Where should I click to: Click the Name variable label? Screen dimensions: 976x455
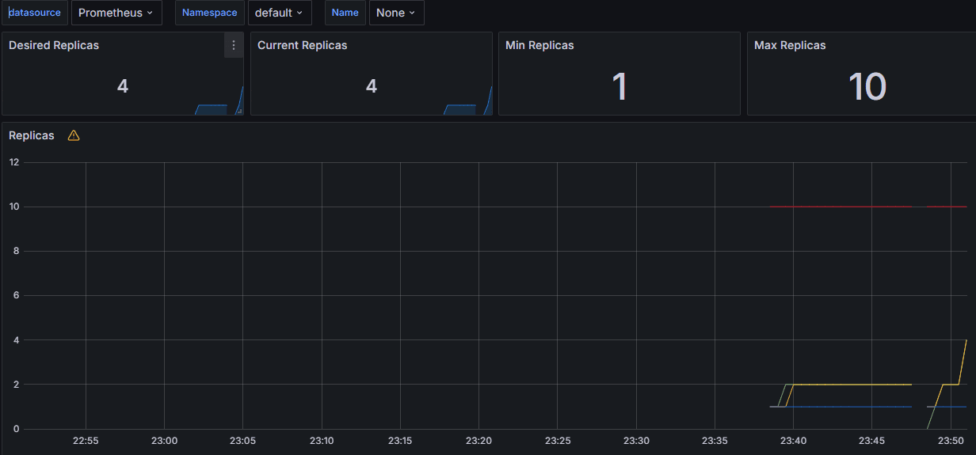coord(345,13)
